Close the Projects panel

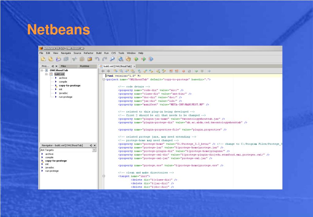pyautogui.click(x=57, y=66)
